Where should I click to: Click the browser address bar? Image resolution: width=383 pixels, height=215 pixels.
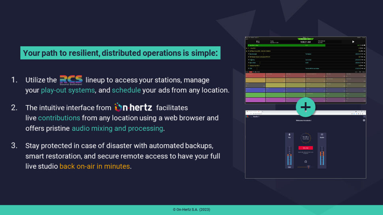point(302,114)
